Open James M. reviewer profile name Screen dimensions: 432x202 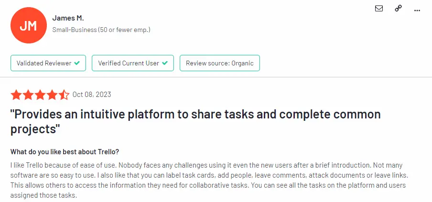click(68, 18)
